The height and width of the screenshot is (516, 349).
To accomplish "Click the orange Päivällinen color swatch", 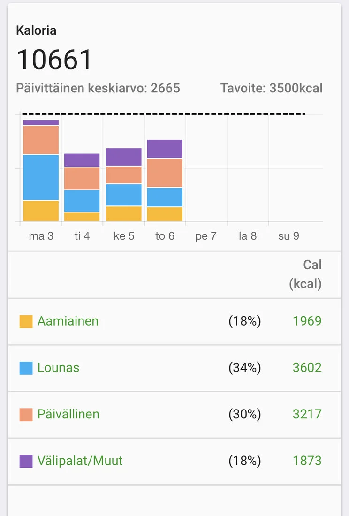I will click(x=26, y=414).
